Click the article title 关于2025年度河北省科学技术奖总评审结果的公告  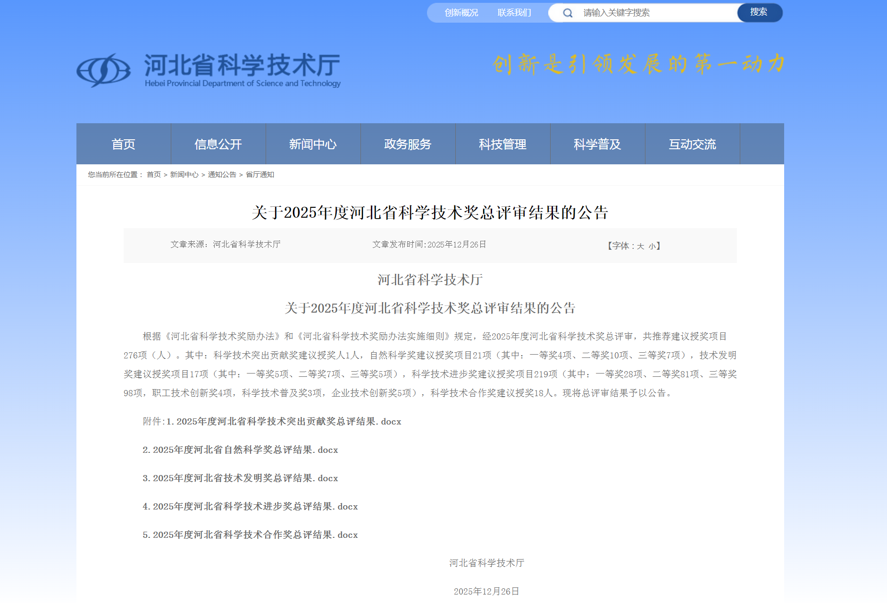pos(430,212)
